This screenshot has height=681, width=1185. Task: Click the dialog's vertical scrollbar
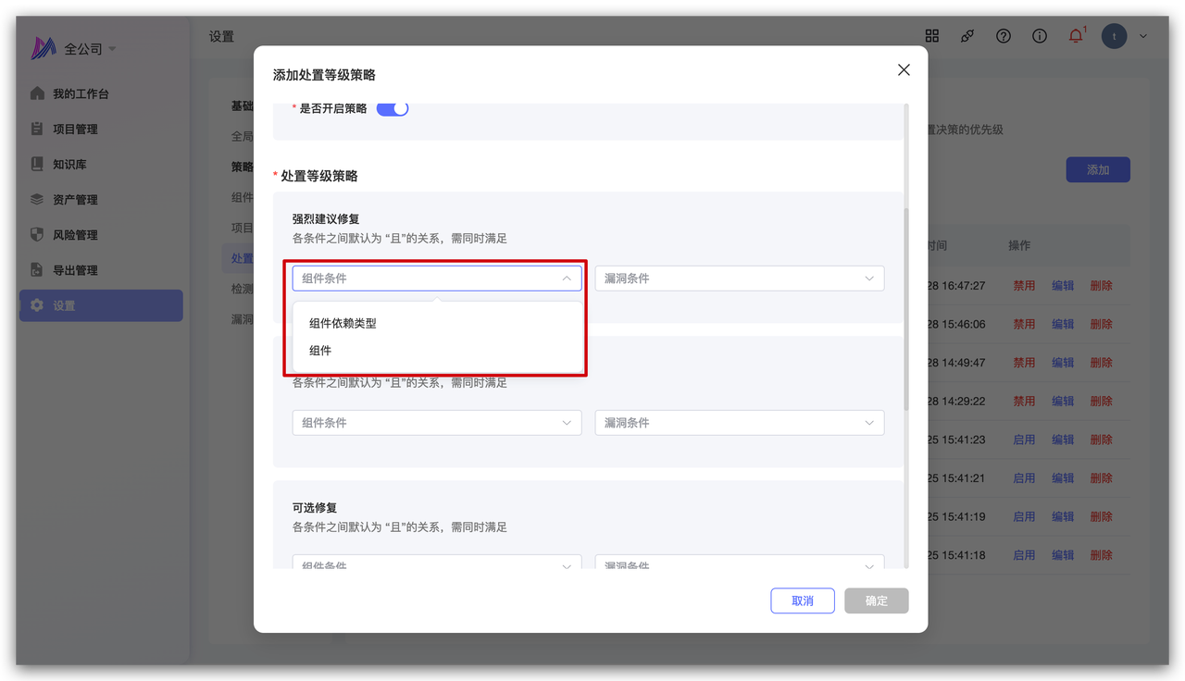pos(906,305)
